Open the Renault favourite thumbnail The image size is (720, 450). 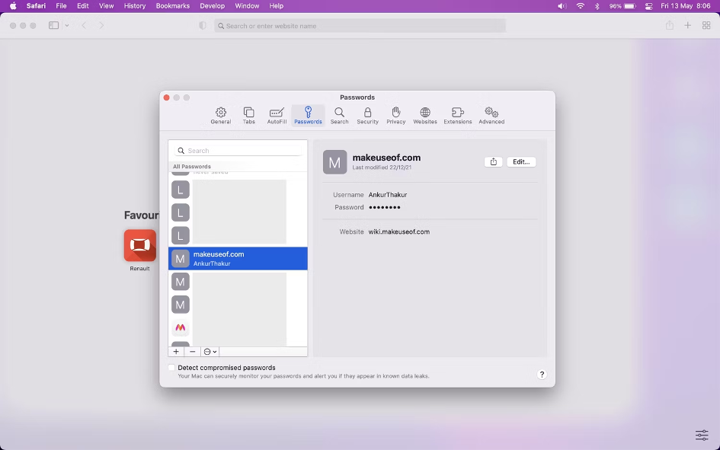coord(140,246)
